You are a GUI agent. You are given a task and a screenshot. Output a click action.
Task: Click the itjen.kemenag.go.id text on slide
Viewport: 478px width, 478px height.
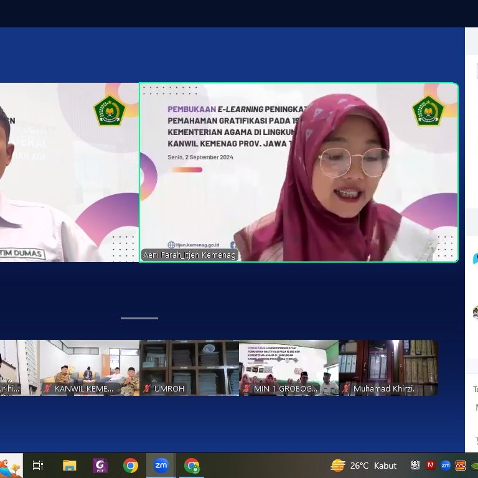click(197, 245)
